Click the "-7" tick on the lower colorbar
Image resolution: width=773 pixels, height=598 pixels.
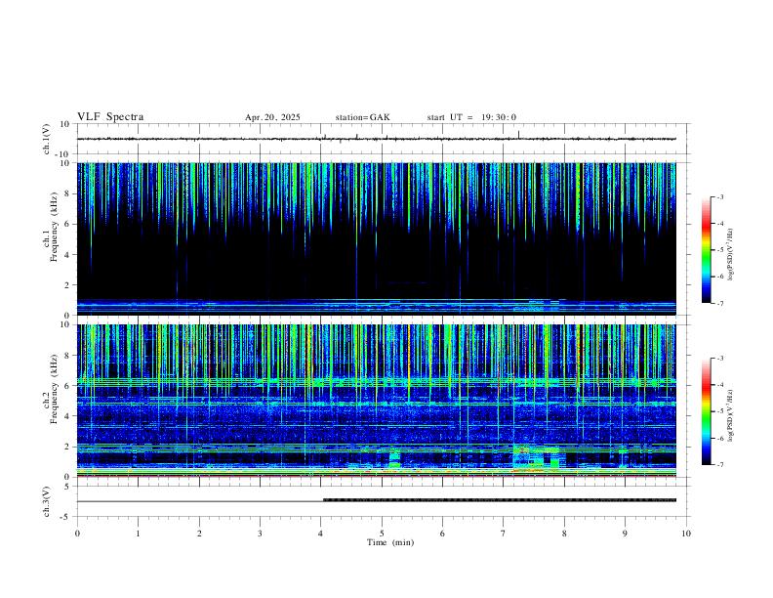point(720,465)
